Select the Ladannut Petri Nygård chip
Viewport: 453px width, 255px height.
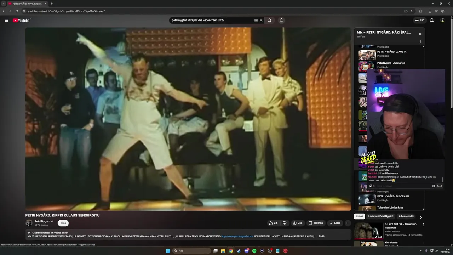pos(381,216)
